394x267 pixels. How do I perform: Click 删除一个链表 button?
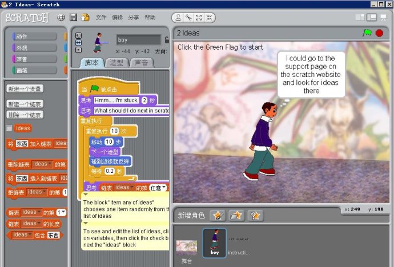coord(25,115)
